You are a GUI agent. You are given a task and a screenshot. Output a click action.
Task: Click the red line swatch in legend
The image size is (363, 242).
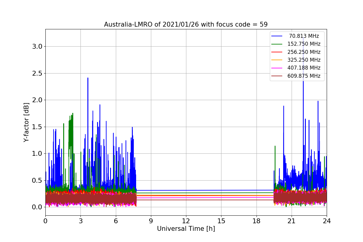coord(277,52)
